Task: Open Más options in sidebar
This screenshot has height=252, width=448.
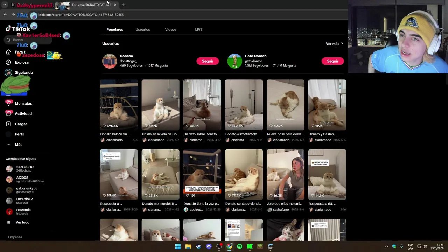Action: click(x=19, y=145)
